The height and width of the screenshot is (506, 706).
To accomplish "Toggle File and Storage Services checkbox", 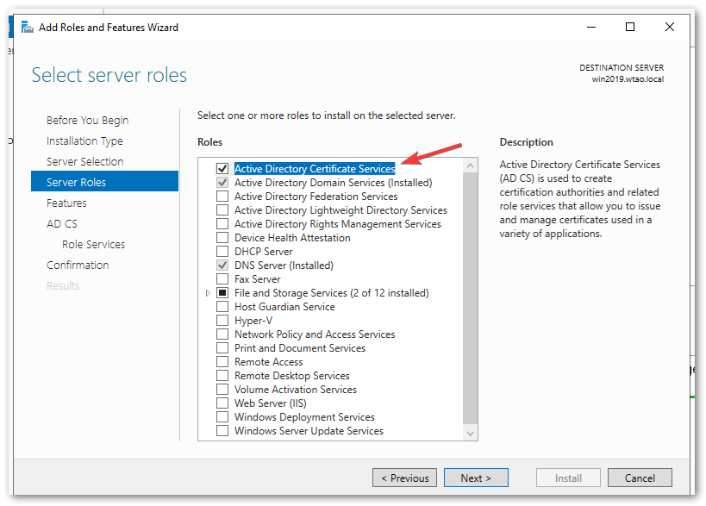I will pos(222,293).
